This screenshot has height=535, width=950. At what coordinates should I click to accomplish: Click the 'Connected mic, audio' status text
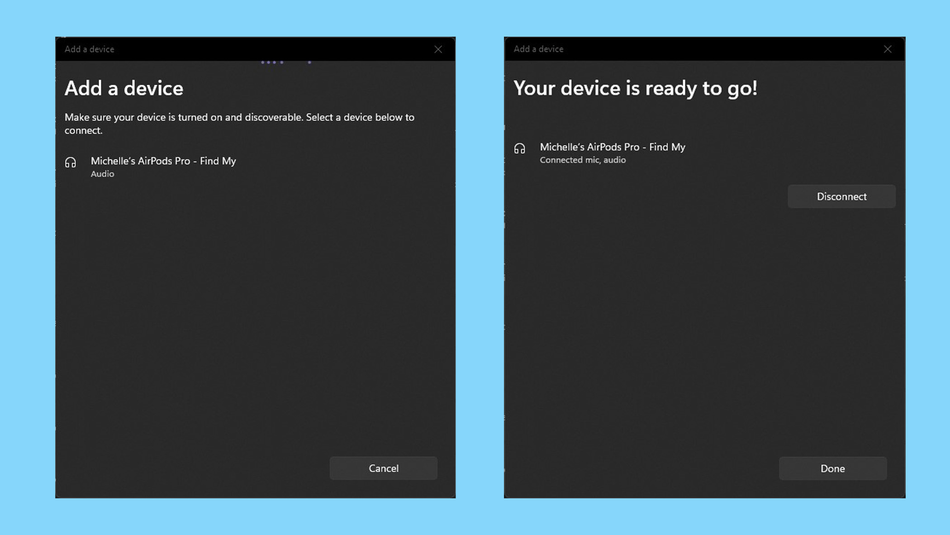[583, 160]
